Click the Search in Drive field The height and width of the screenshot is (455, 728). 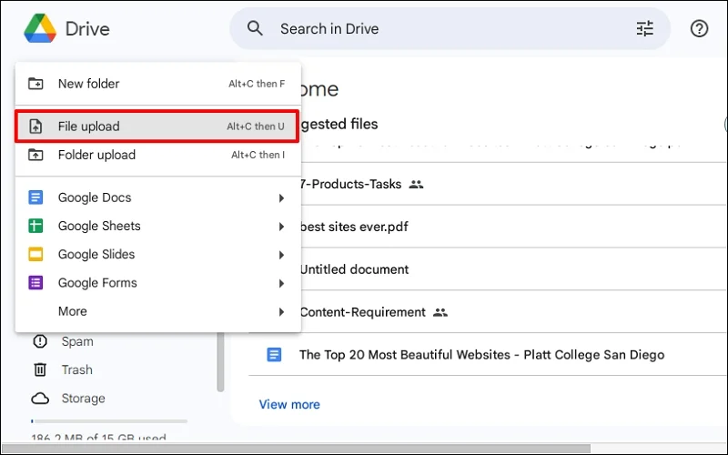click(450, 28)
